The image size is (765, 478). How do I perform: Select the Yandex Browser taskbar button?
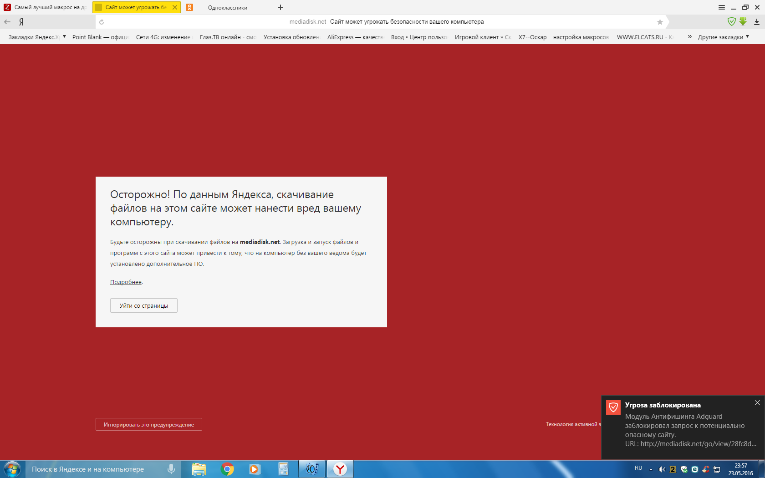(340, 469)
